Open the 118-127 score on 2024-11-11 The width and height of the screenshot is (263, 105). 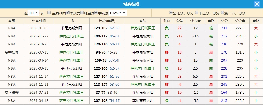pyautogui.click(x=101, y=85)
